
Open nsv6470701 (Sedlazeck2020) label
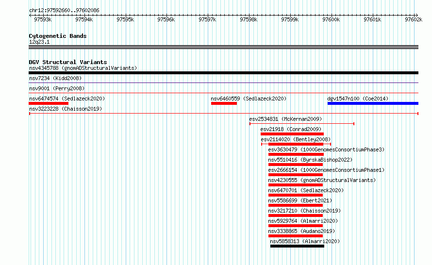[x=306, y=190]
